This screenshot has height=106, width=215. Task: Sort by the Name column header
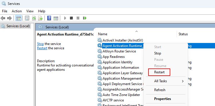tap(136, 34)
